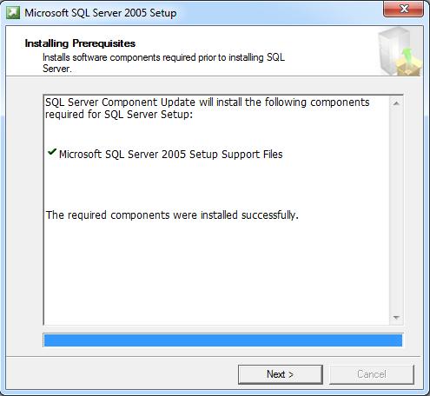Screen dimensions: 430x396
Task: Click the greyed-out Cancel button
Action: coord(372,374)
